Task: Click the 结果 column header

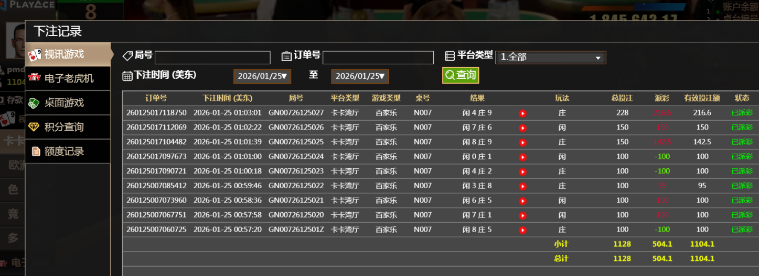Action: 477,98
